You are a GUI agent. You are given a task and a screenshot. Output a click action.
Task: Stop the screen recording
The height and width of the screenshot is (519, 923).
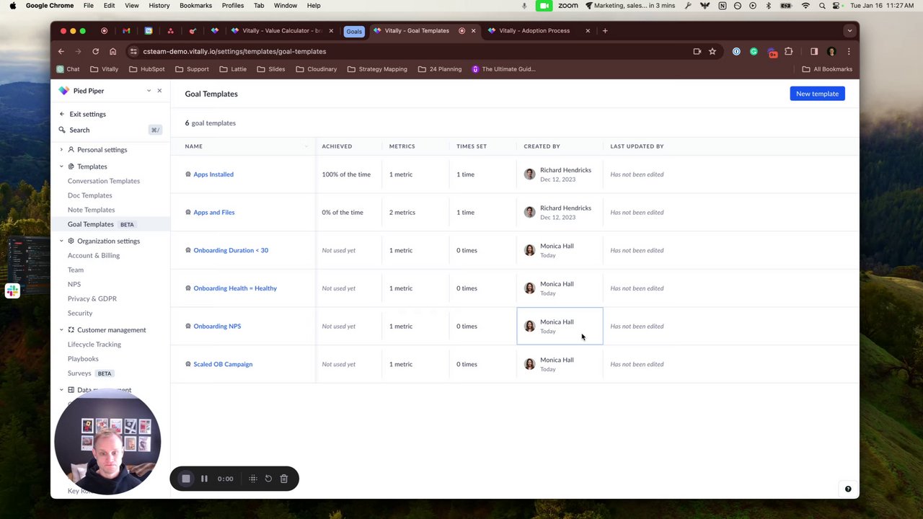click(185, 479)
